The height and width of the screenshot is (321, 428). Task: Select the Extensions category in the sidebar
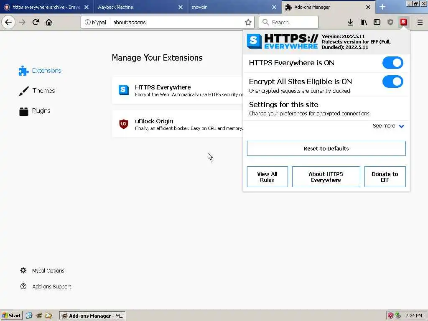click(40, 71)
